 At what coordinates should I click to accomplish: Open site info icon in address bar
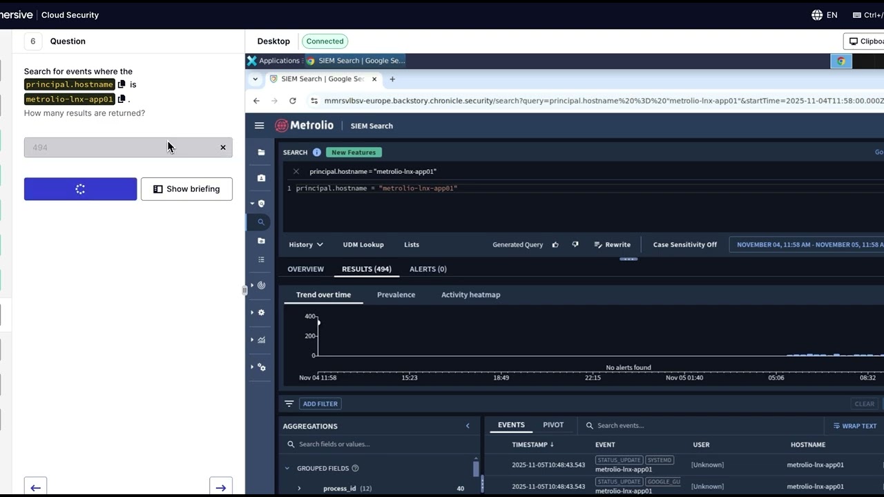(x=315, y=101)
